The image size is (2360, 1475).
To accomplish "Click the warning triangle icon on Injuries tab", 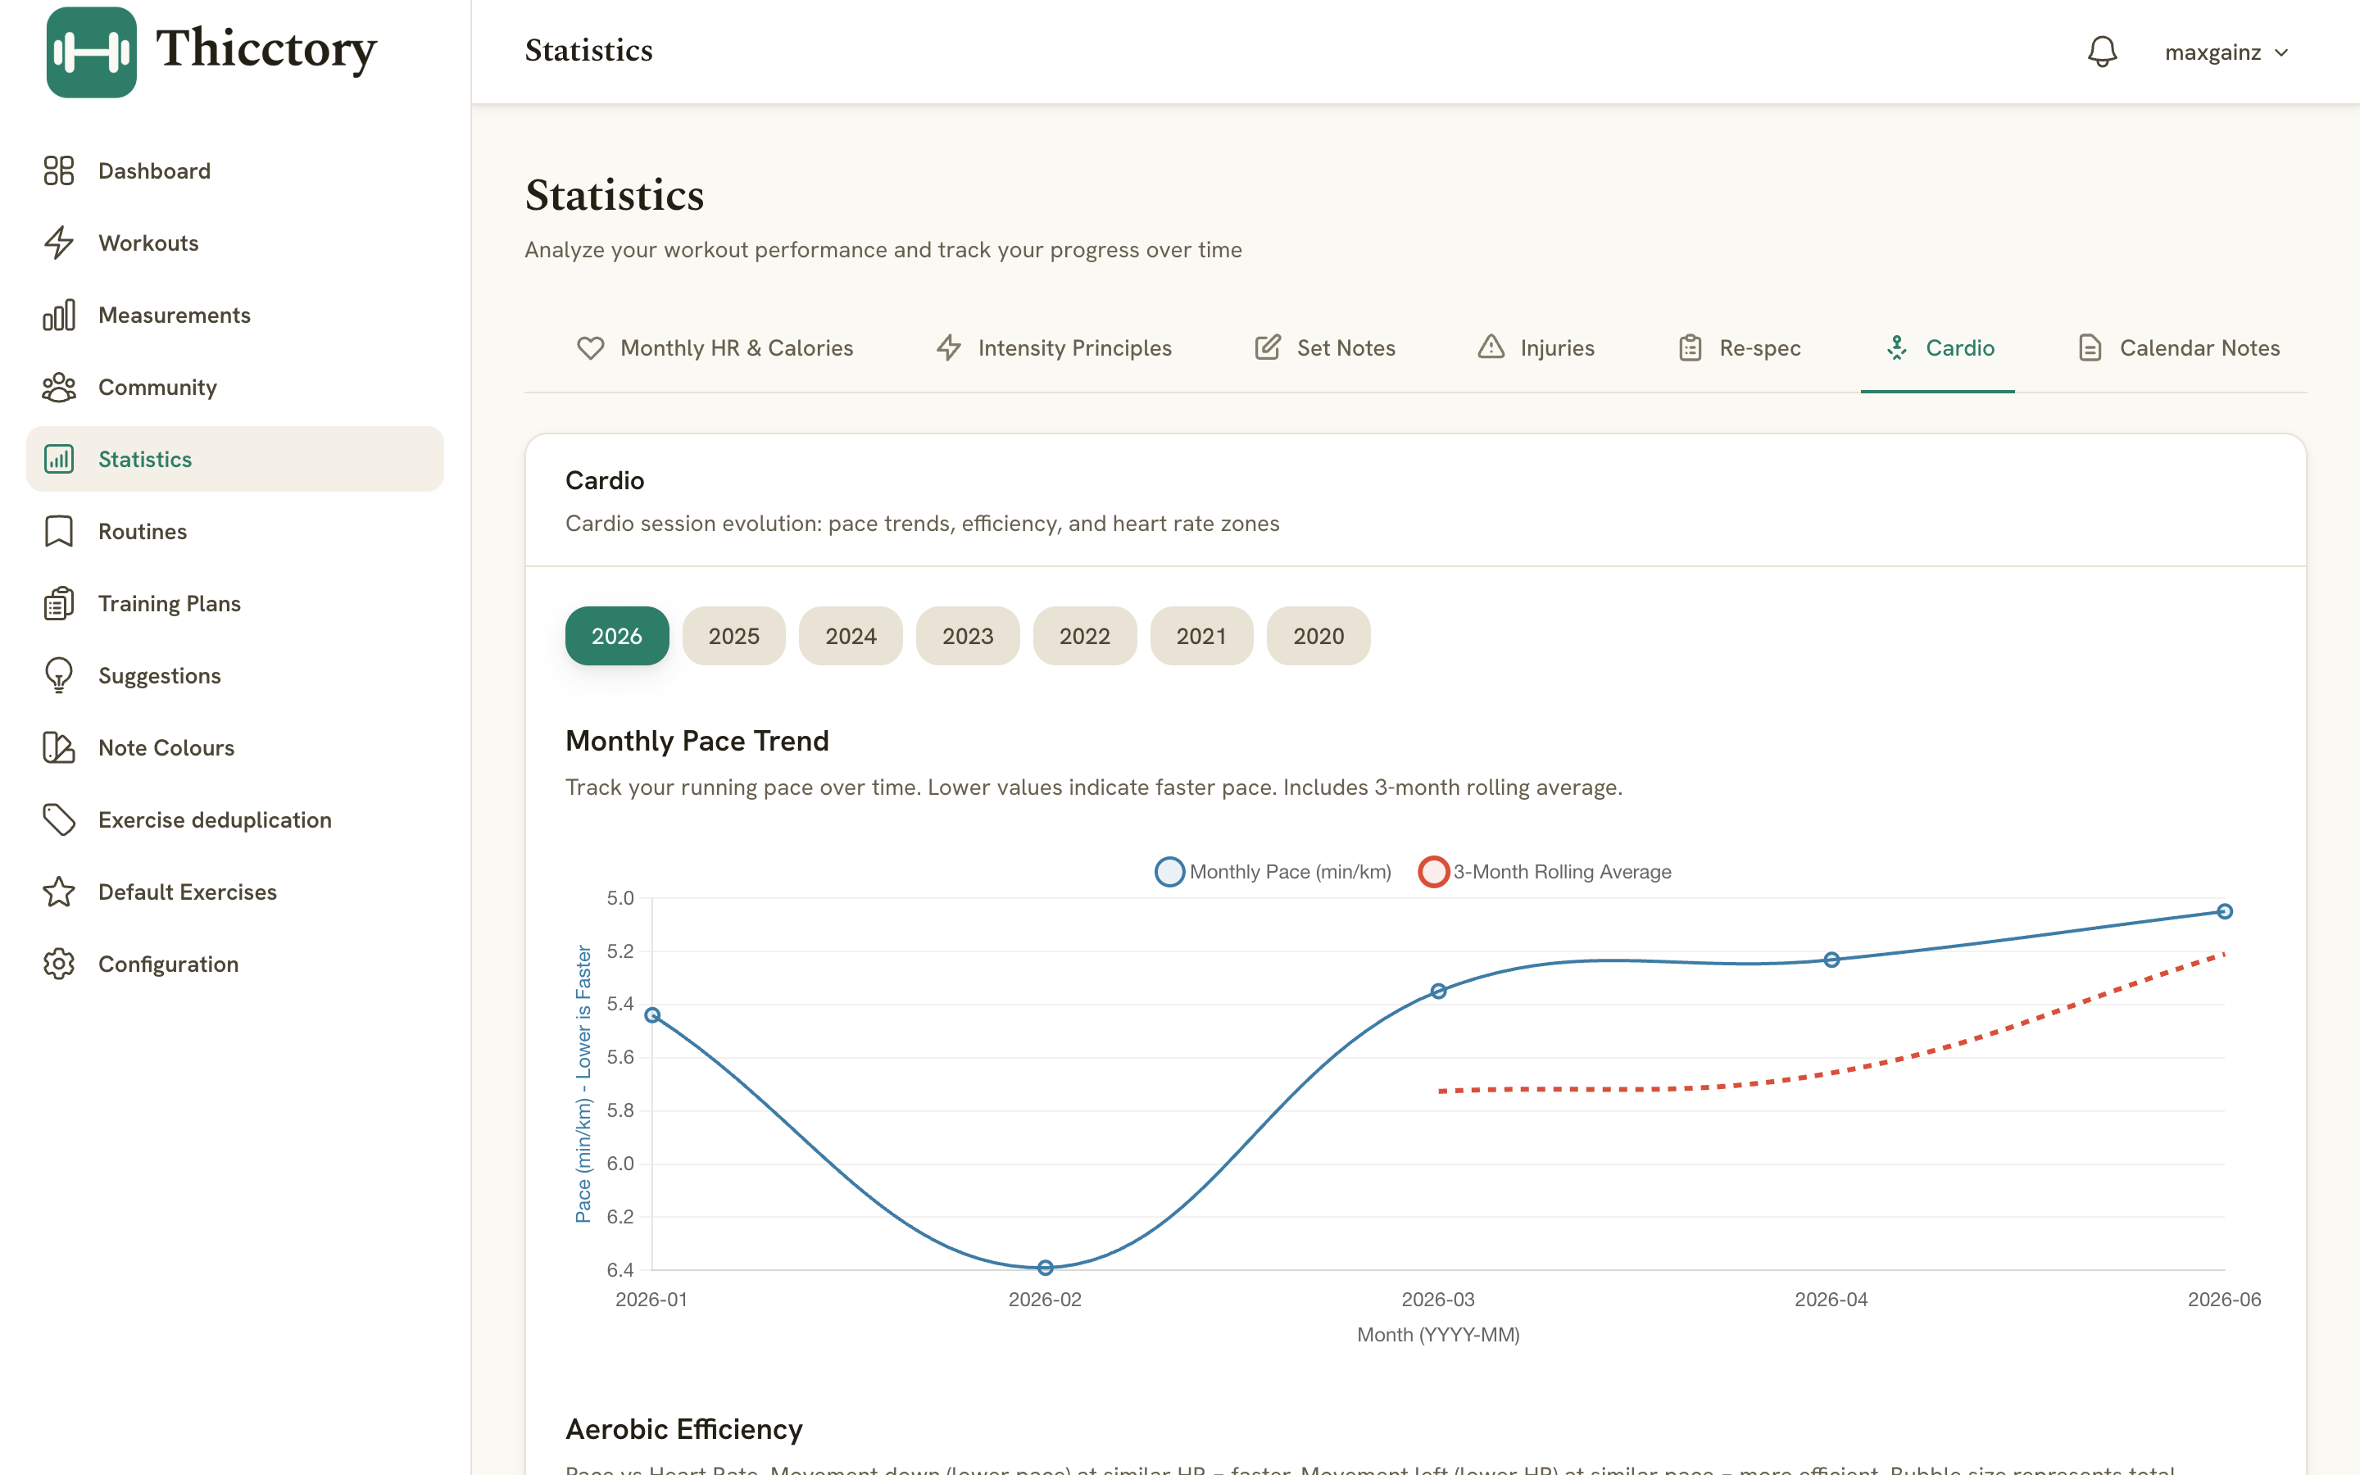I will coord(1491,347).
